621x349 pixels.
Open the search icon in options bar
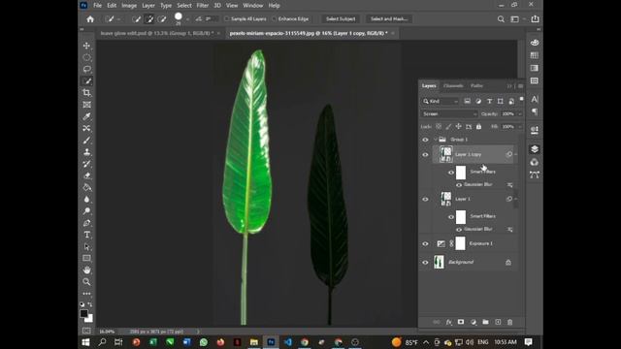click(x=501, y=19)
